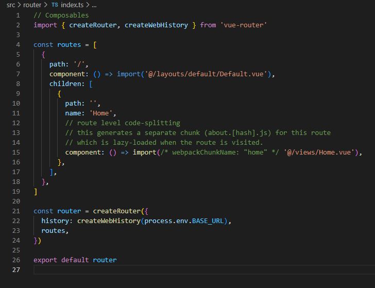Click 'BASE_URL' on line 22
The height and width of the screenshot is (288, 375).
208,221
